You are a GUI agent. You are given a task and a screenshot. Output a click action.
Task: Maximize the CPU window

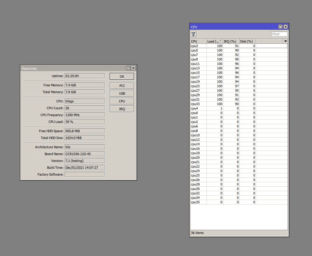click(x=280, y=26)
